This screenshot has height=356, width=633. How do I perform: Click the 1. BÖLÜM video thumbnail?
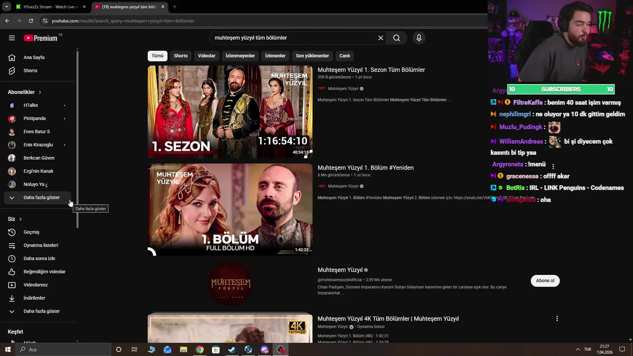(230, 210)
